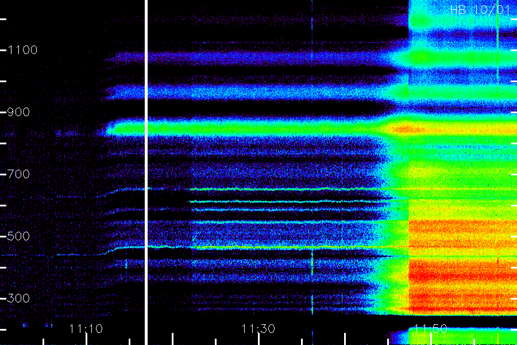Click the 300 frequency axis label
This screenshot has height=345, width=517.
coord(18,298)
